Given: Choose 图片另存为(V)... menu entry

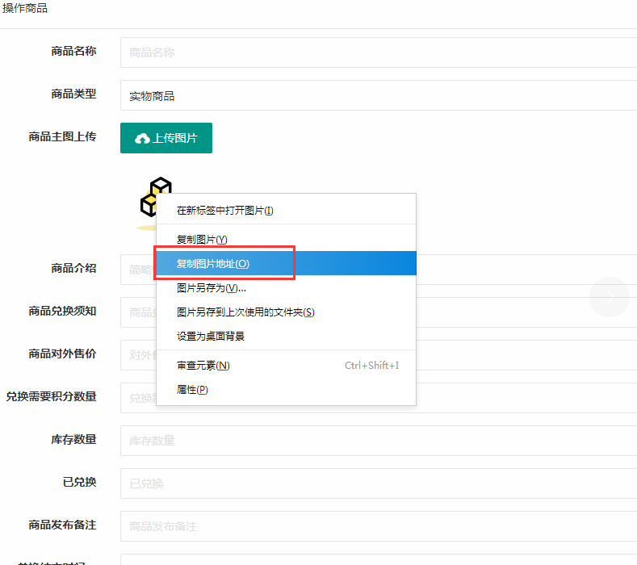Looking at the screenshot, I should (286, 288).
